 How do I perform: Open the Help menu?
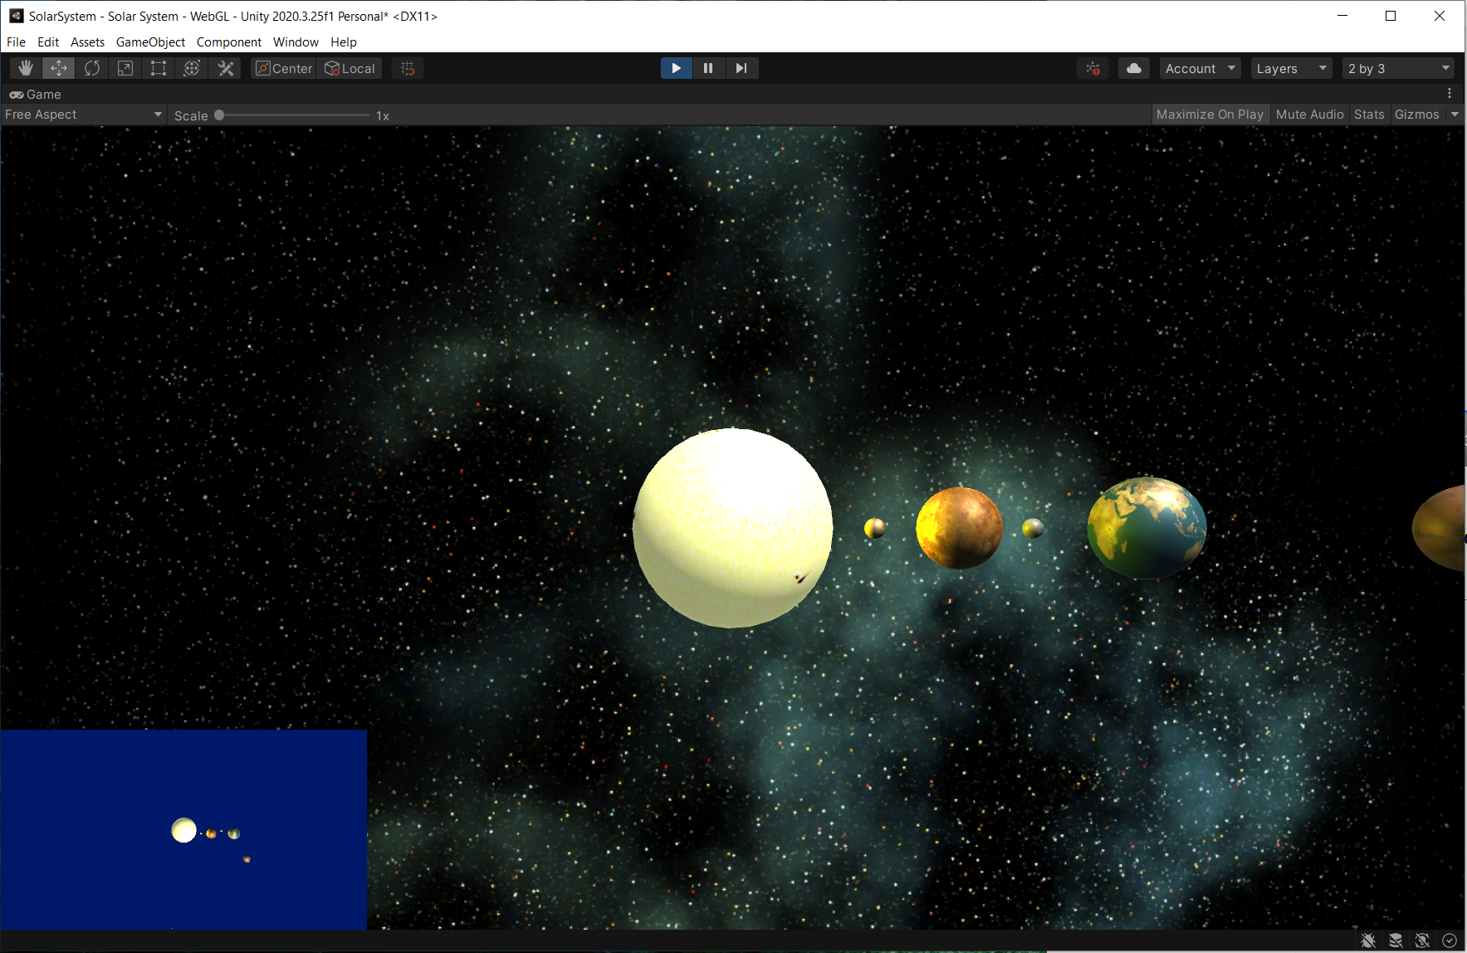click(343, 42)
